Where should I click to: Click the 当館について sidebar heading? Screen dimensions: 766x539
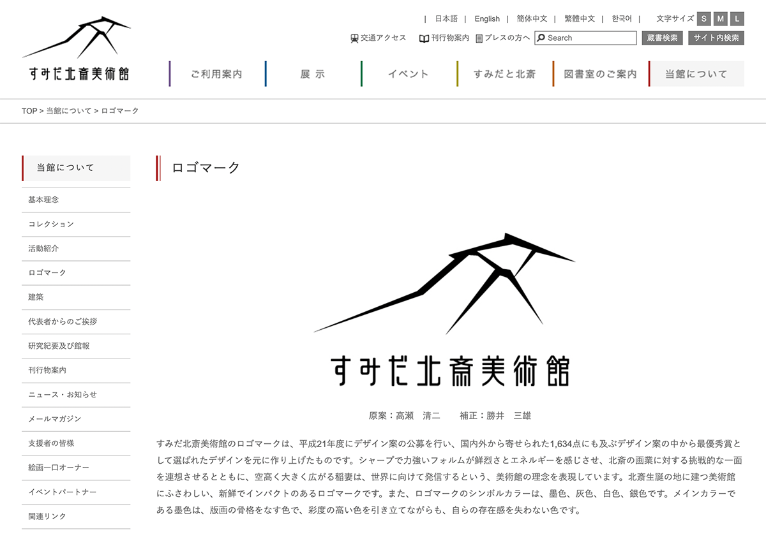point(76,168)
